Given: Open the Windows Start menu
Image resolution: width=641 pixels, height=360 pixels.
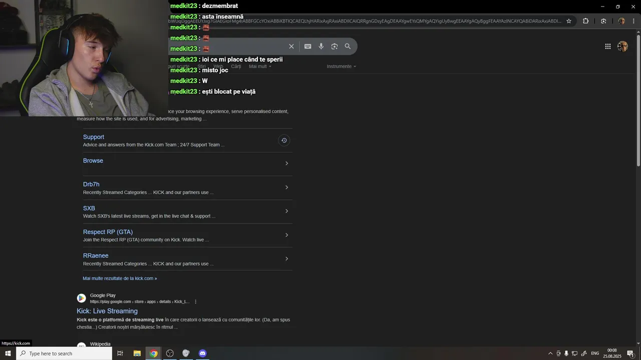Looking at the screenshot, I should click(8, 353).
